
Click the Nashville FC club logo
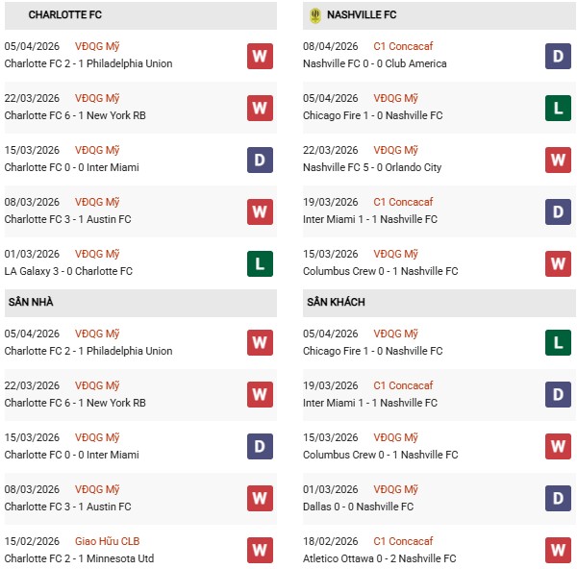tap(315, 15)
